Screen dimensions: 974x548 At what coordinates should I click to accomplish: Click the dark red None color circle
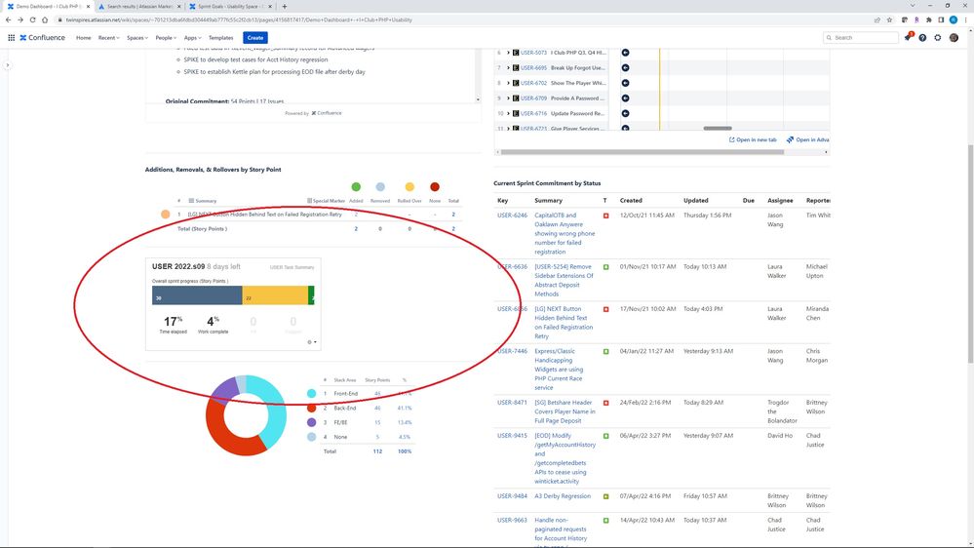click(x=435, y=187)
